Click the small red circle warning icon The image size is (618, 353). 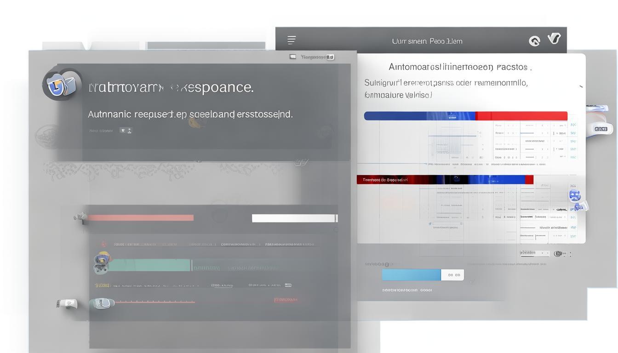coord(104,244)
